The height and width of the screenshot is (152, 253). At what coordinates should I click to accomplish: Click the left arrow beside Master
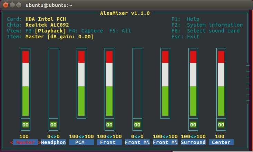click(11, 142)
